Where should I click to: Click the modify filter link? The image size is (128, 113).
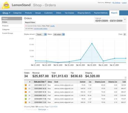[53, 26]
